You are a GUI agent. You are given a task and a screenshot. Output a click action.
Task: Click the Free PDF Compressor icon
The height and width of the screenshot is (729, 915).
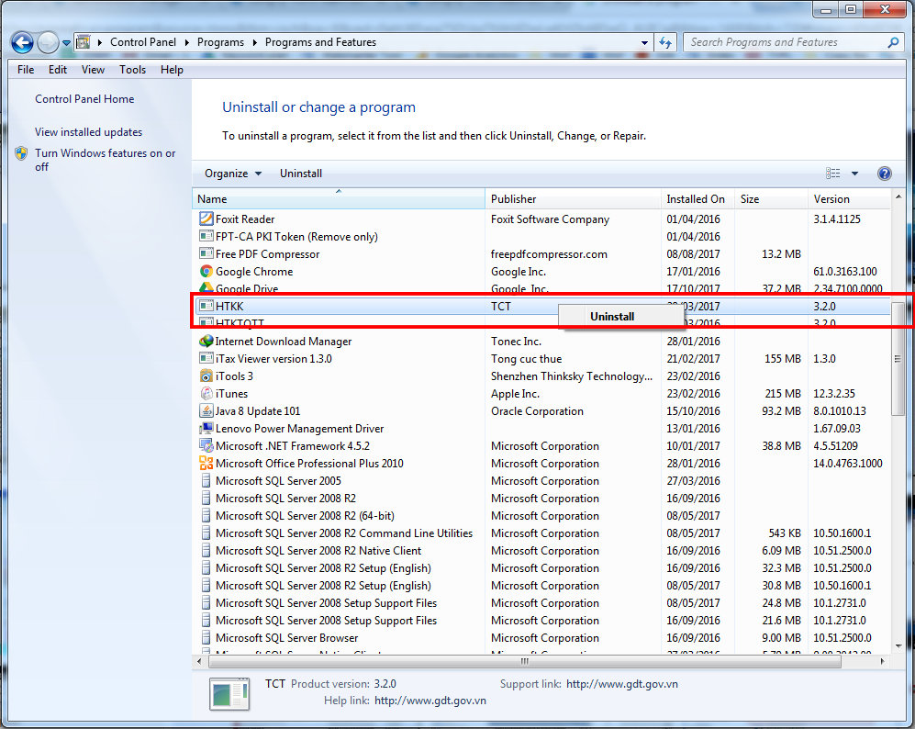(x=206, y=254)
